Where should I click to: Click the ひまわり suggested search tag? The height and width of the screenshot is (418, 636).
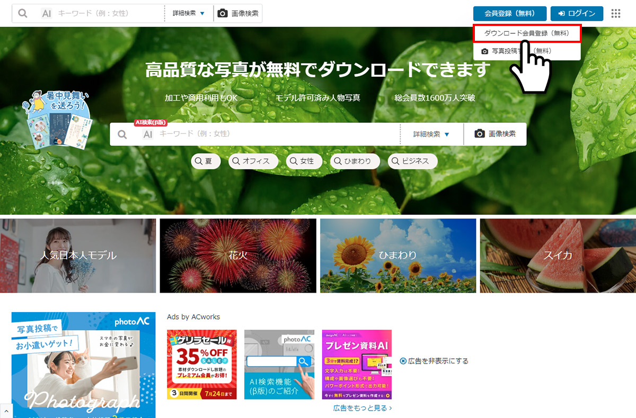pyautogui.click(x=355, y=161)
